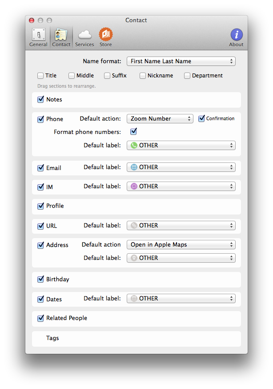Image resolution: width=273 pixels, height=389 pixels.
Task: Toggle Format phone numbers checkbox
Action: coord(133,131)
